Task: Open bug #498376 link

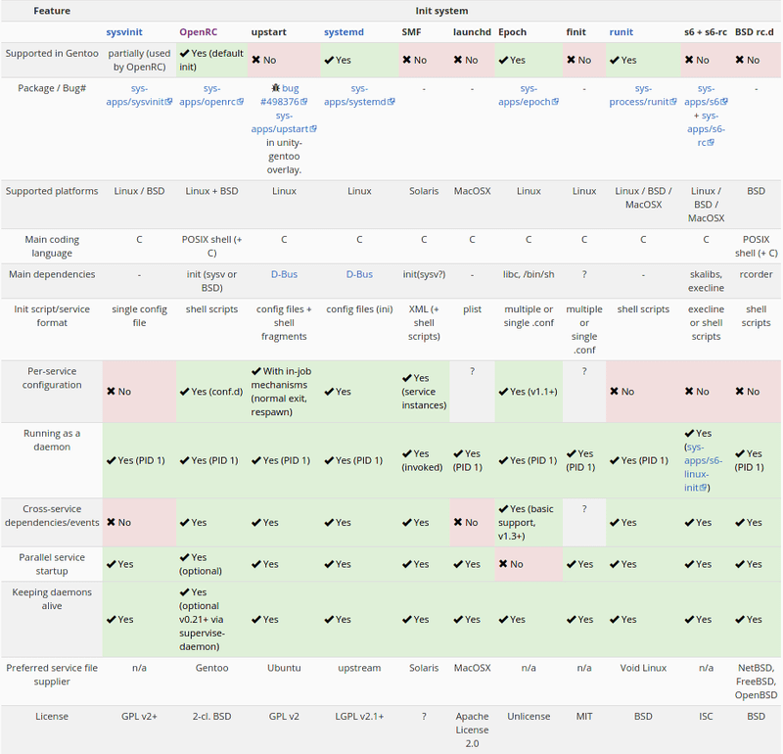Action: click(284, 95)
